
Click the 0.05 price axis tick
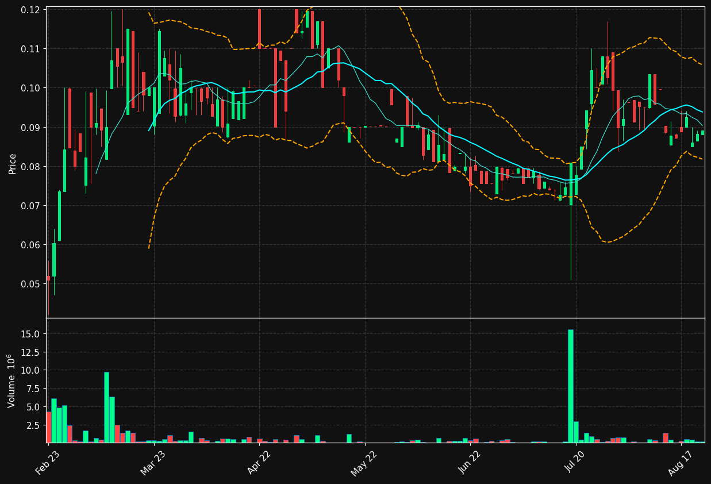point(30,284)
